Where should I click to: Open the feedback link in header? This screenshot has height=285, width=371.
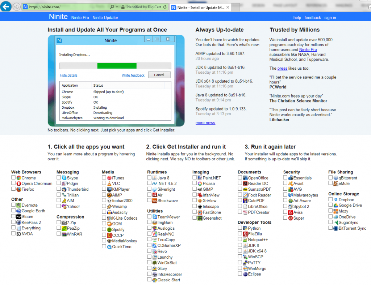click(313, 18)
